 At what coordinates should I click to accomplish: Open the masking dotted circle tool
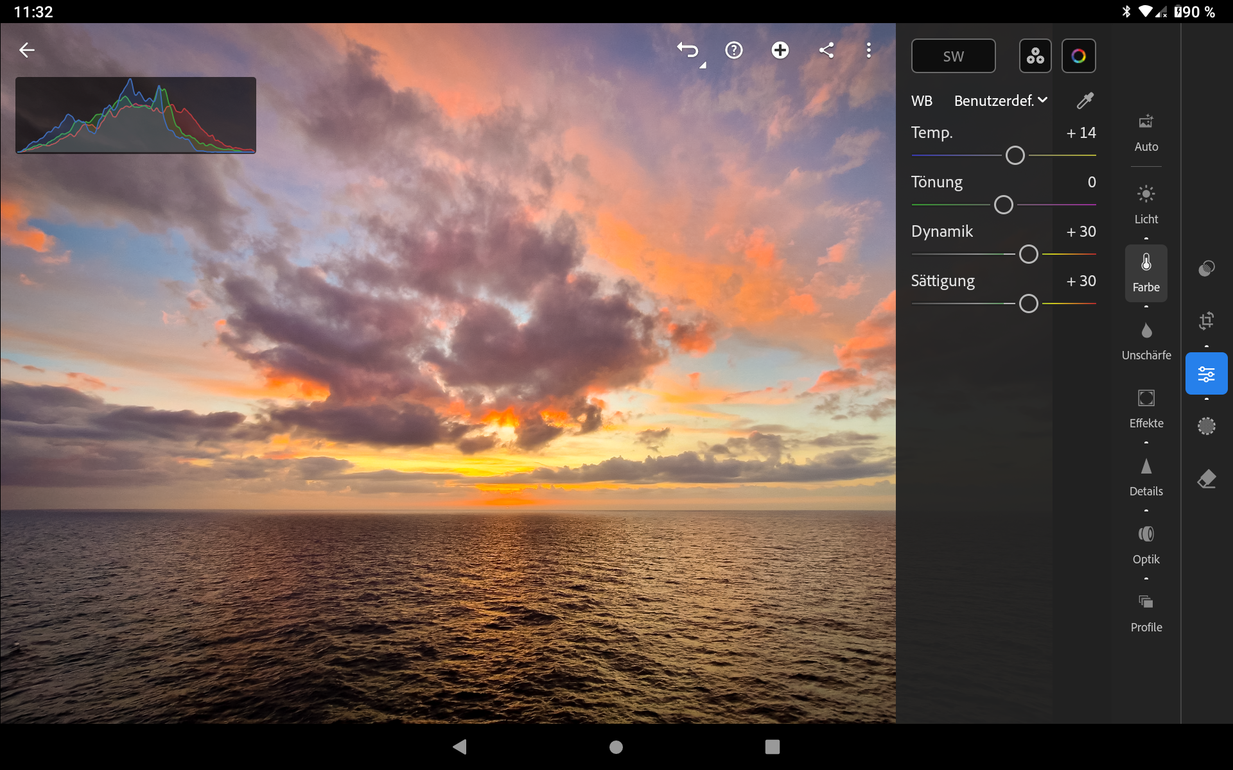point(1206,426)
